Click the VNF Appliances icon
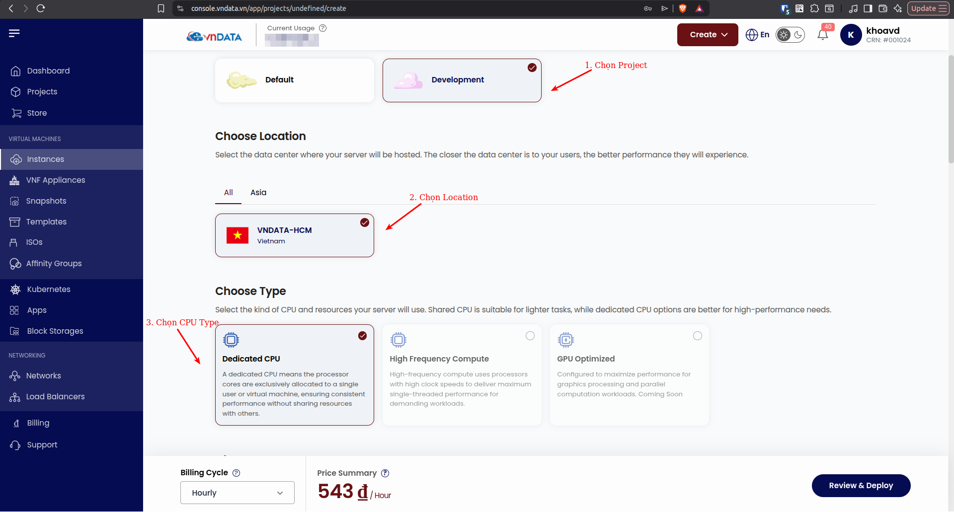The height and width of the screenshot is (512, 954). tap(14, 180)
